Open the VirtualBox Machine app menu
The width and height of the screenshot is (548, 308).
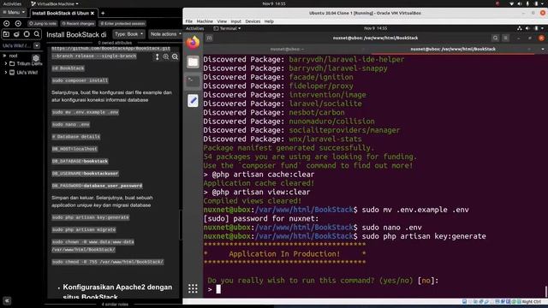[55, 3]
